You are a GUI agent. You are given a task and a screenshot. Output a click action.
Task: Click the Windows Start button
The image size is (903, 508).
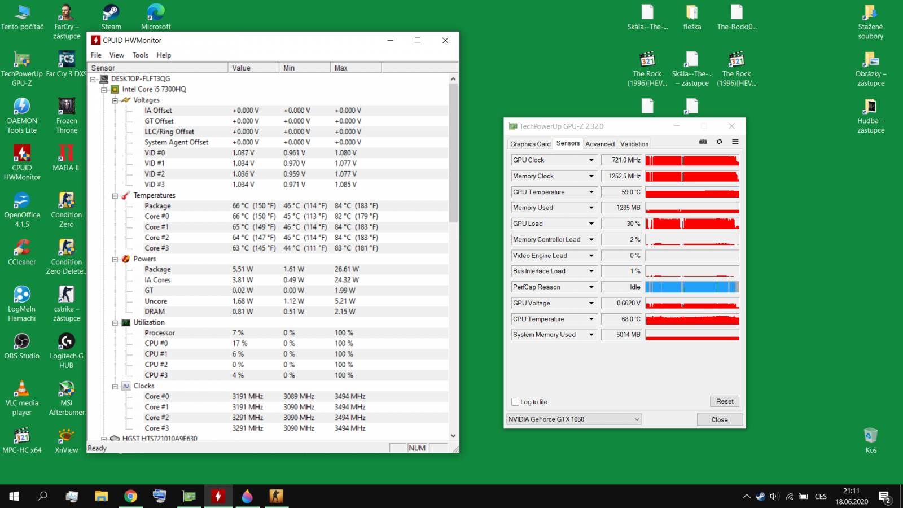click(x=14, y=496)
